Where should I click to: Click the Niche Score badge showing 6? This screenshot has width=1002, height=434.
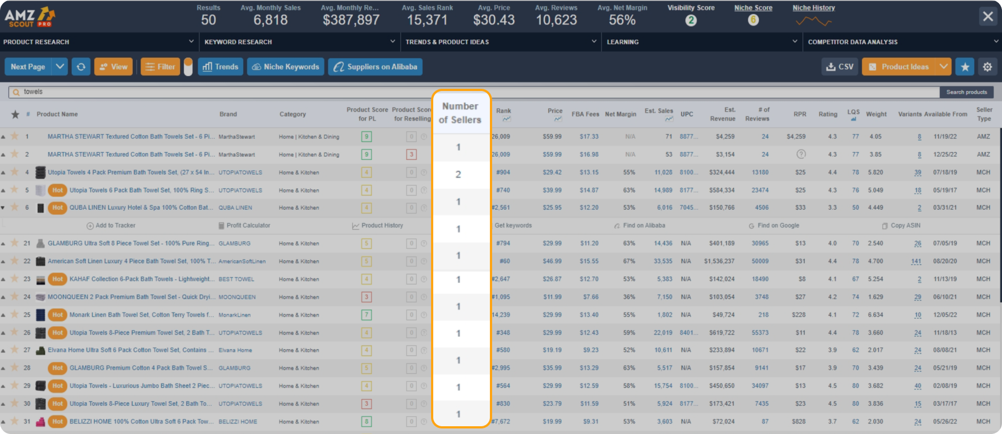click(x=753, y=20)
